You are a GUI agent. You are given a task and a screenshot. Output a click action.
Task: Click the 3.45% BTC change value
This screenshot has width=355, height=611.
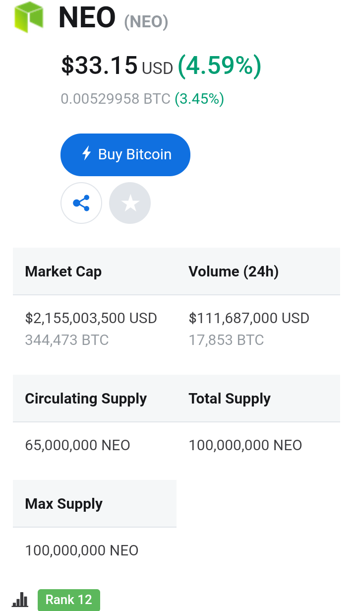coord(199,99)
